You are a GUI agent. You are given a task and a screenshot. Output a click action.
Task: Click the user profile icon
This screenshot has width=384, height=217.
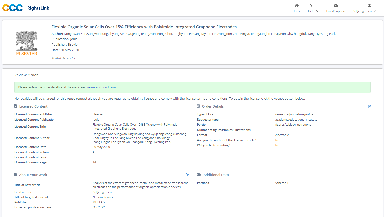click(x=369, y=6)
